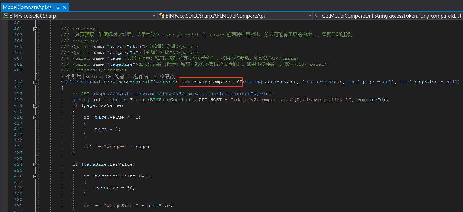Image resolution: width=463 pixels, height=212 pixels.
Task: Pin the ModelCompareApi.cs tab
Action: pos(57,8)
